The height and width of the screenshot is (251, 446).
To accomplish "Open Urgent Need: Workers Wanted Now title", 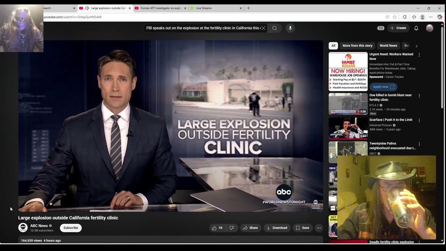I will pyautogui.click(x=391, y=56).
